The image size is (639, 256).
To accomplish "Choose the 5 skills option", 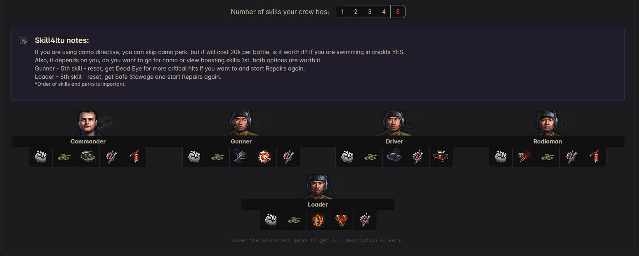I will pos(398,12).
